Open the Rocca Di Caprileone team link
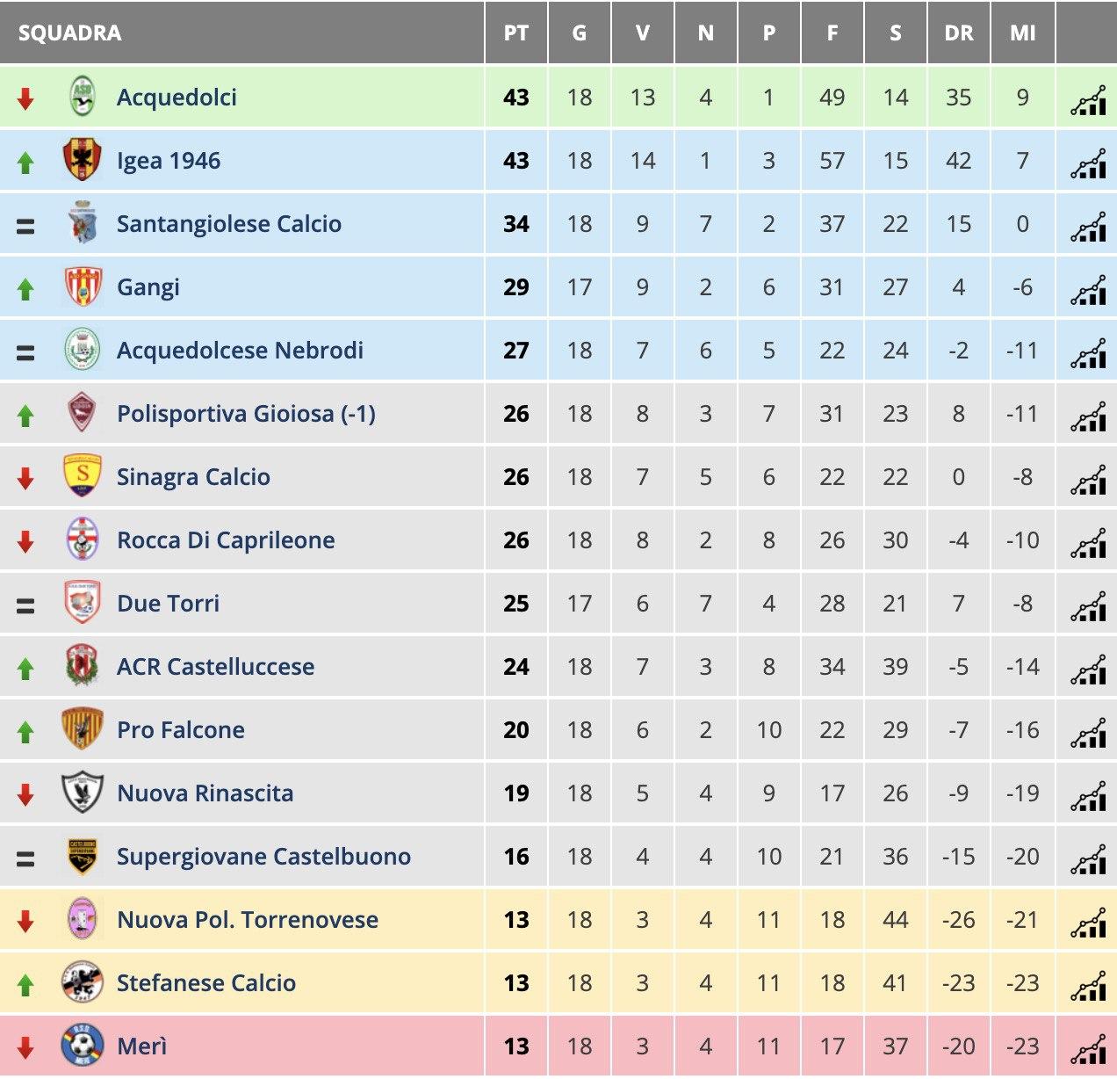This screenshot has width=1117, height=1079. tap(226, 540)
